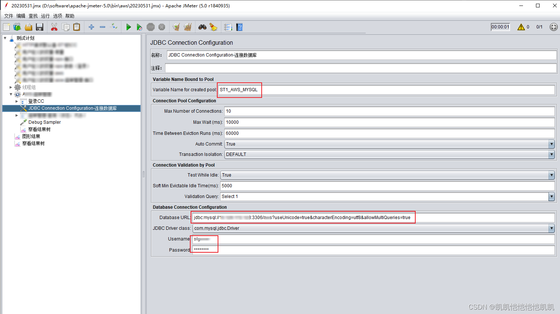Select the 测试计划 tree item
This screenshot has width=560, height=314.
25,38
